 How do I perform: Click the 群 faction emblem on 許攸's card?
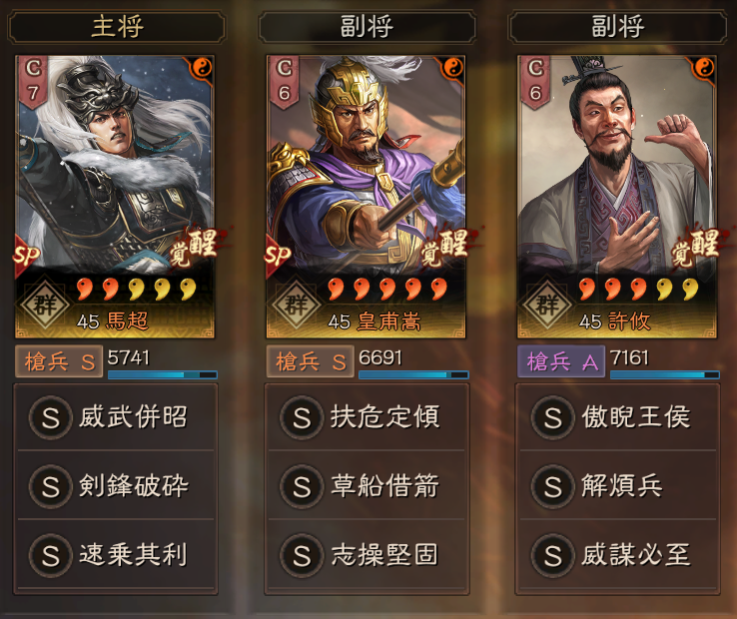pyautogui.click(x=547, y=304)
